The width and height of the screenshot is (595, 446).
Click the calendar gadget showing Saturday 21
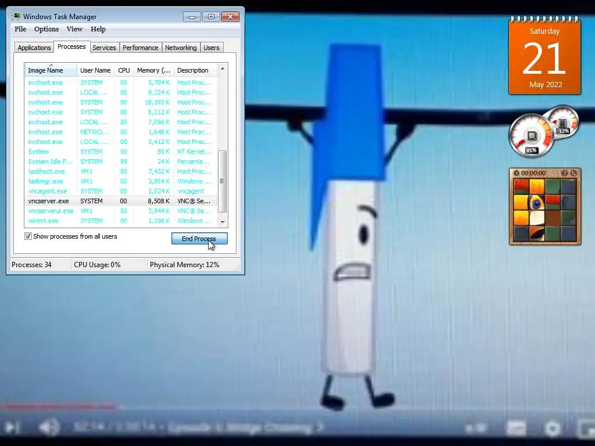544,56
